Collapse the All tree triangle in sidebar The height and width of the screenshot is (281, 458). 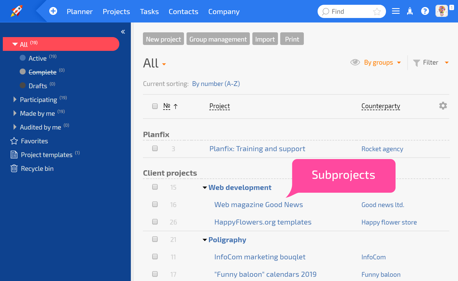(15, 44)
